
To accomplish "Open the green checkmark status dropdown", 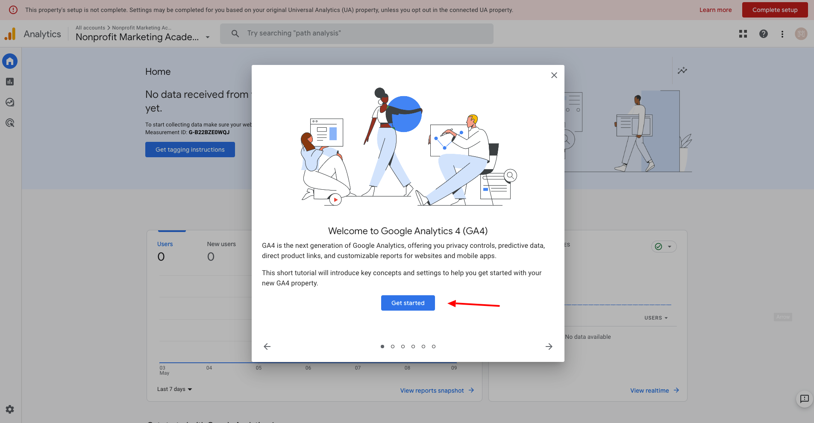I will (x=664, y=247).
